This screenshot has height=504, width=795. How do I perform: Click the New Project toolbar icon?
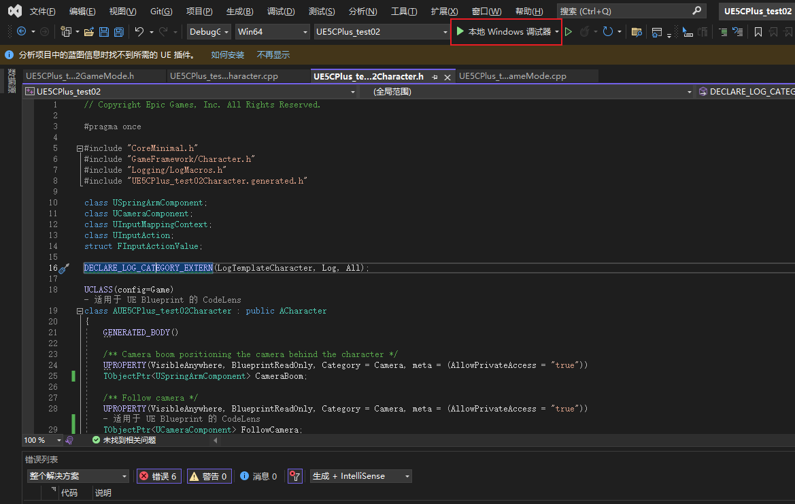coord(66,31)
